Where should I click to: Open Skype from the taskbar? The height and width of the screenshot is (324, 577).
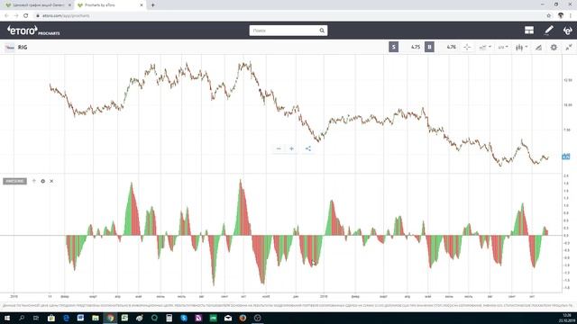(x=184, y=318)
